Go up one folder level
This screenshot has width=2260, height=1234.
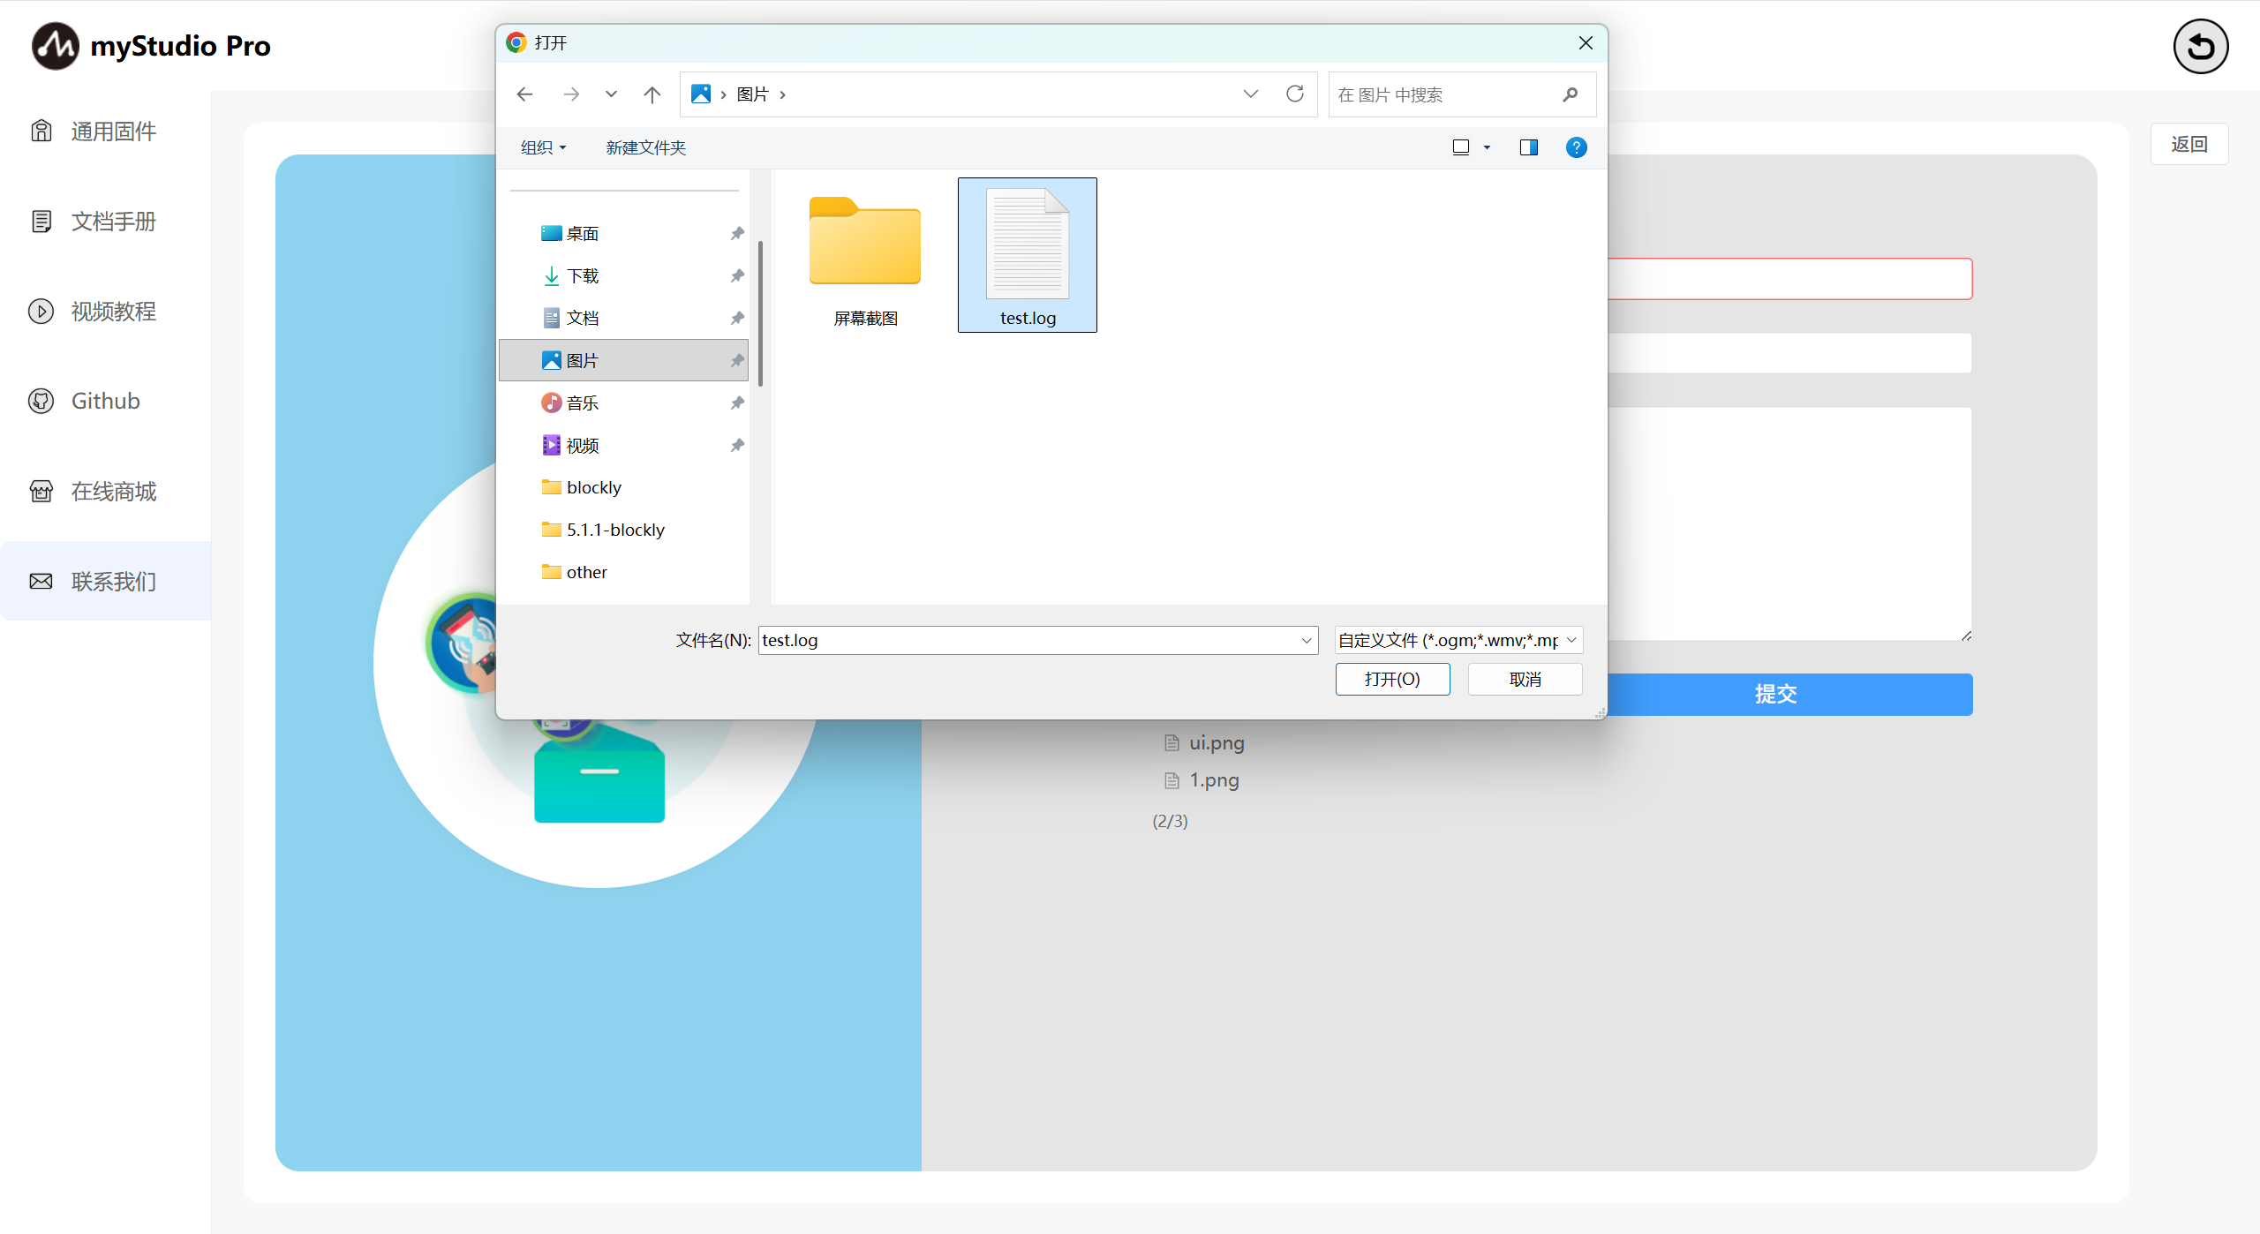coord(652,94)
